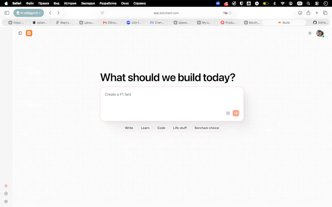Image resolution: width=332 pixels, height=207 pixels.
Task: Open the Вид menu
Action: [56, 3]
